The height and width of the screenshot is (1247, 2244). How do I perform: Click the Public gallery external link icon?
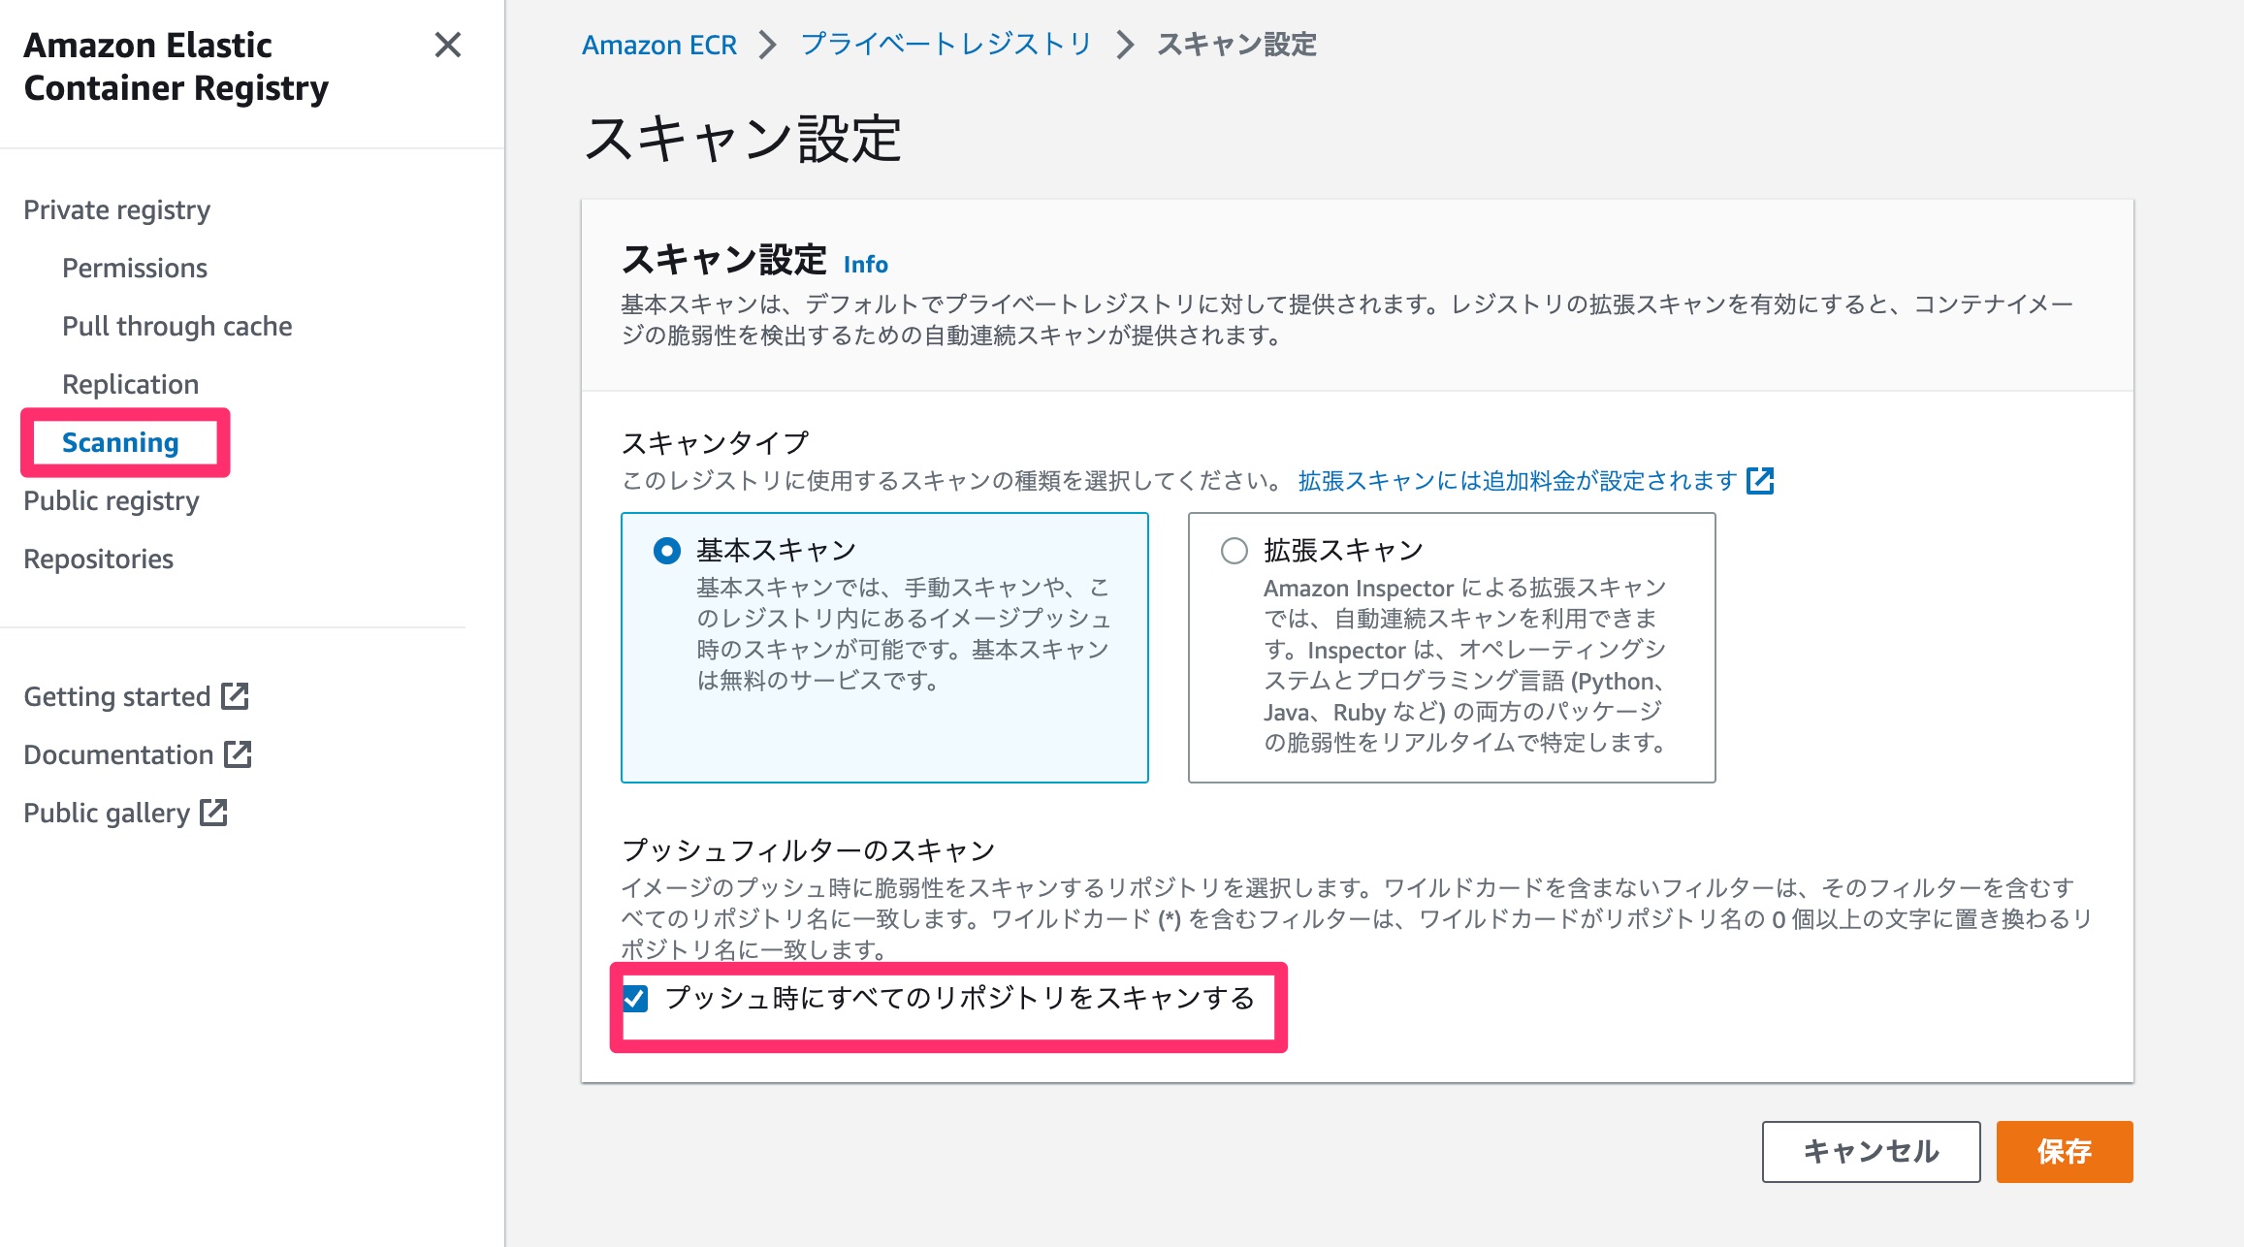point(215,813)
